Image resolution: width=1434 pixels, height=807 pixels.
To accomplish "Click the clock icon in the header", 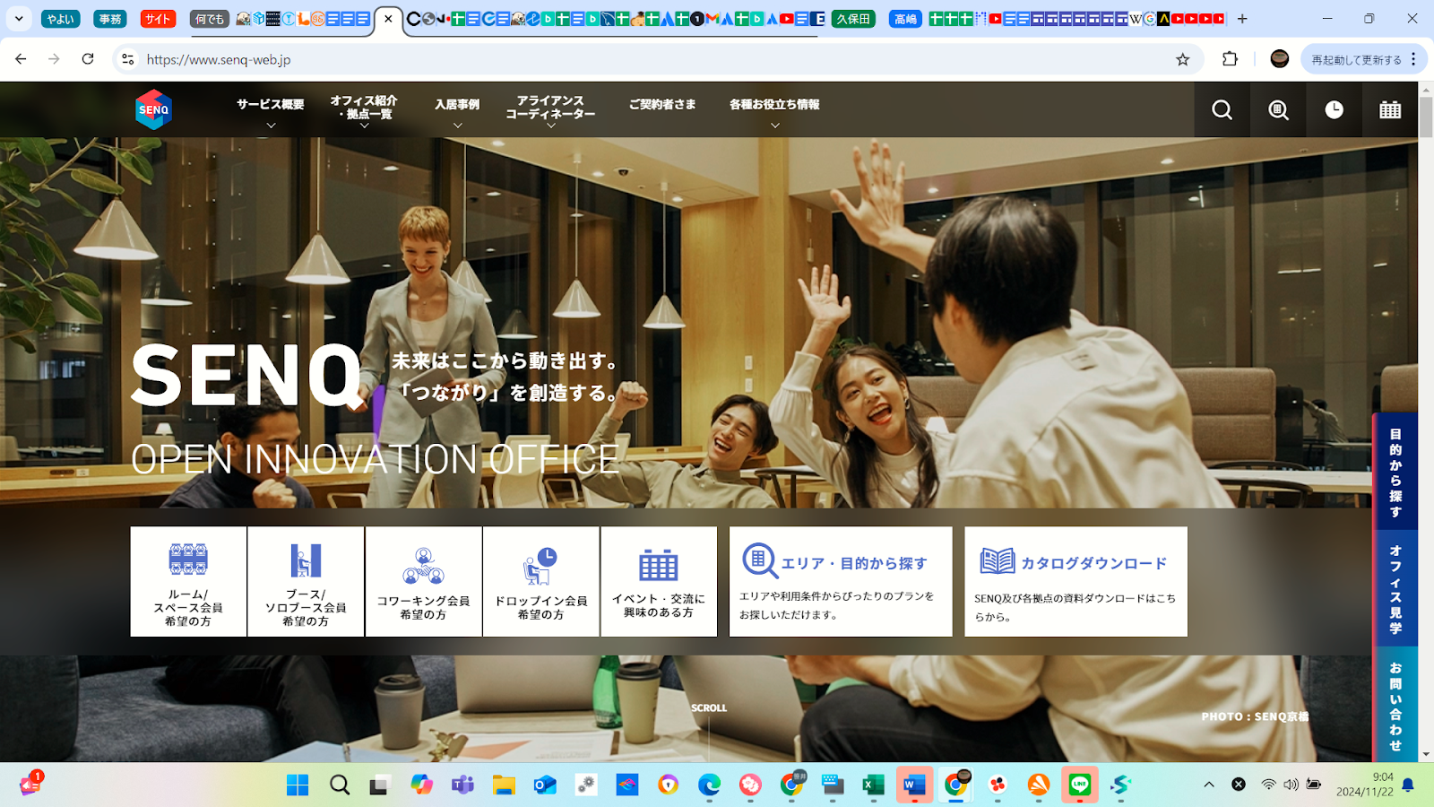I will 1335,109.
